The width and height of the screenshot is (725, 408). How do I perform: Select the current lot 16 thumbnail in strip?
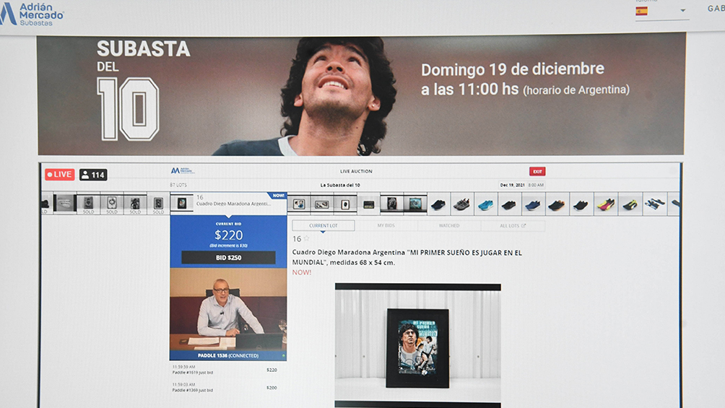pos(182,204)
